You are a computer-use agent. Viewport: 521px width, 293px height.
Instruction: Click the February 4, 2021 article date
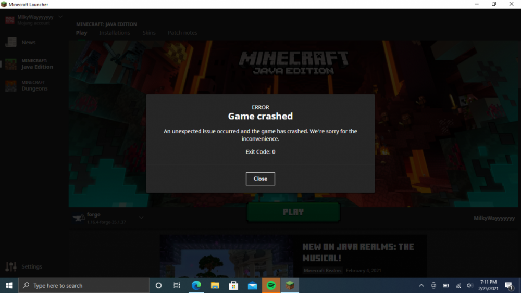click(364, 271)
